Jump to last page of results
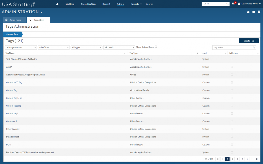The image size is (263, 164). [257, 159]
